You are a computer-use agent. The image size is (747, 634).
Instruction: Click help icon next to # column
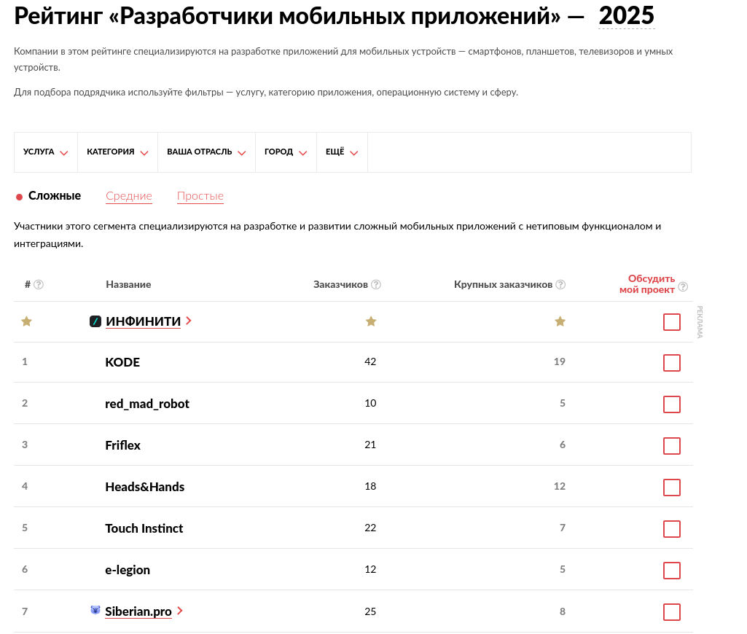[x=39, y=284]
